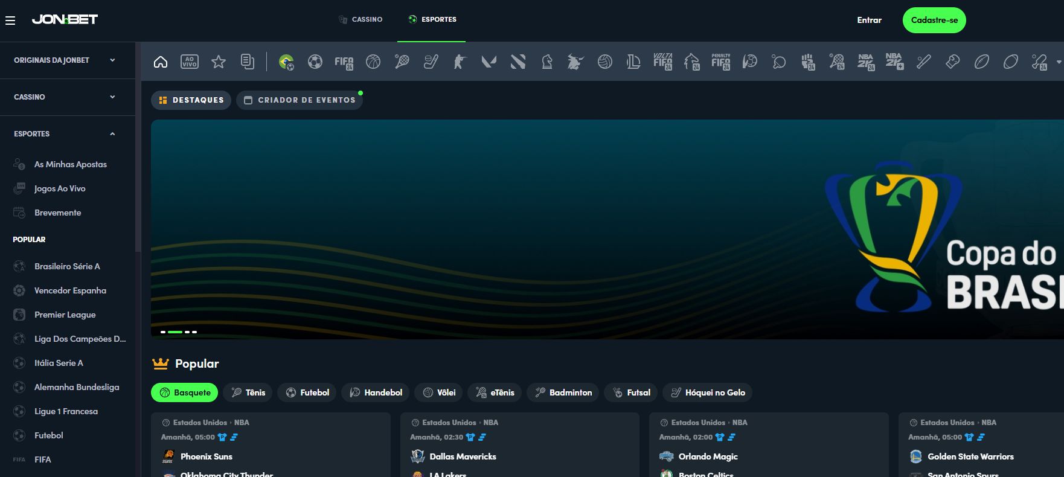Select the rugby ball icon

[x=1011, y=62]
